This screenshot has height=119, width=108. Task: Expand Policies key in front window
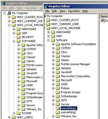point(53,88)
